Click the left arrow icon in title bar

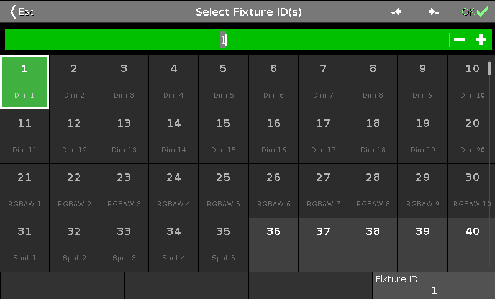(396, 12)
